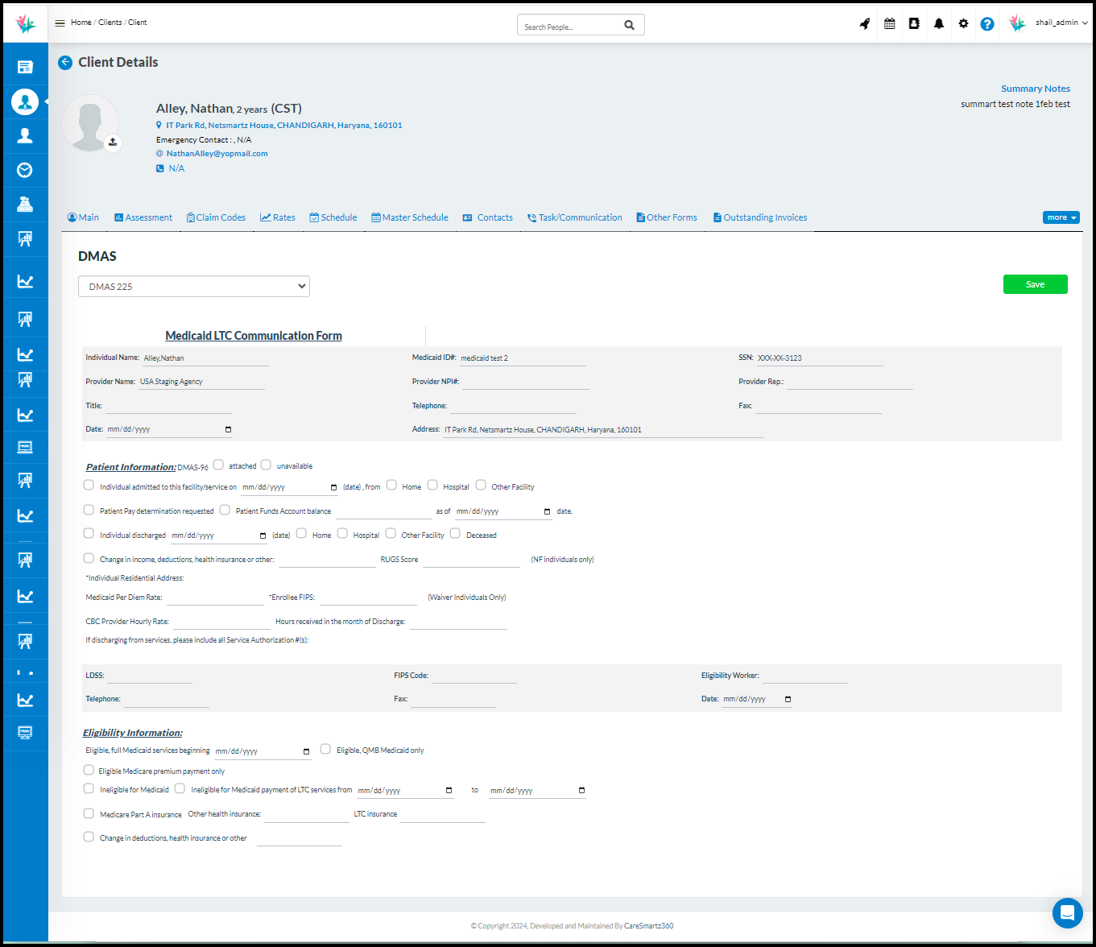Viewport: 1096px width, 947px height.
Task: Enable Patient Pay determination requested checkbox
Action: [89, 510]
